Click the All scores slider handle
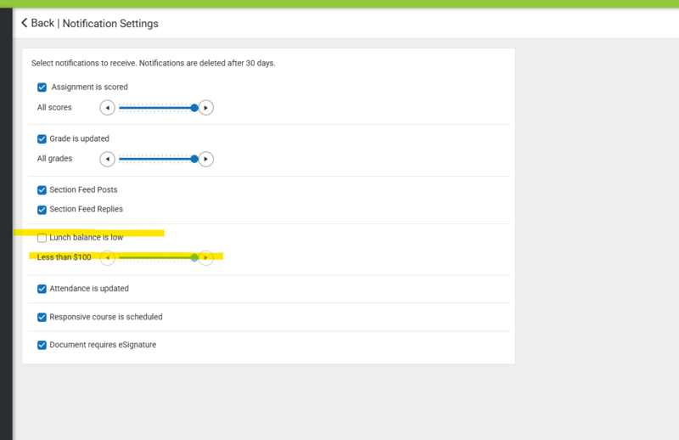Screen dimensions: 679x440 click(x=194, y=108)
